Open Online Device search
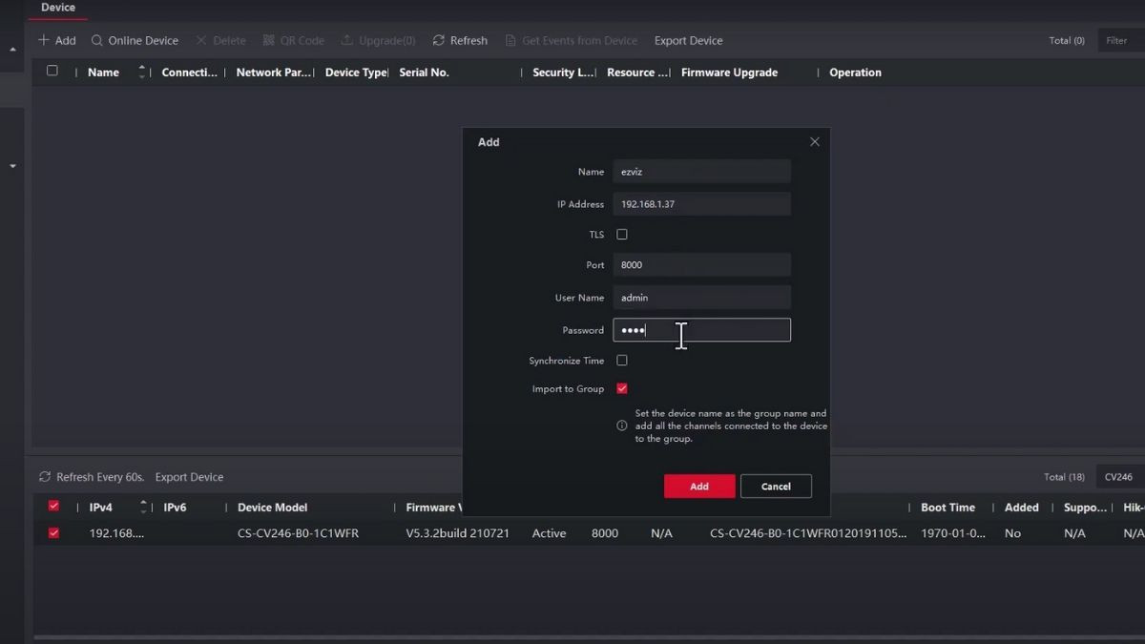Image resolution: width=1145 pixels, height=644 pixels. point(97,41)
